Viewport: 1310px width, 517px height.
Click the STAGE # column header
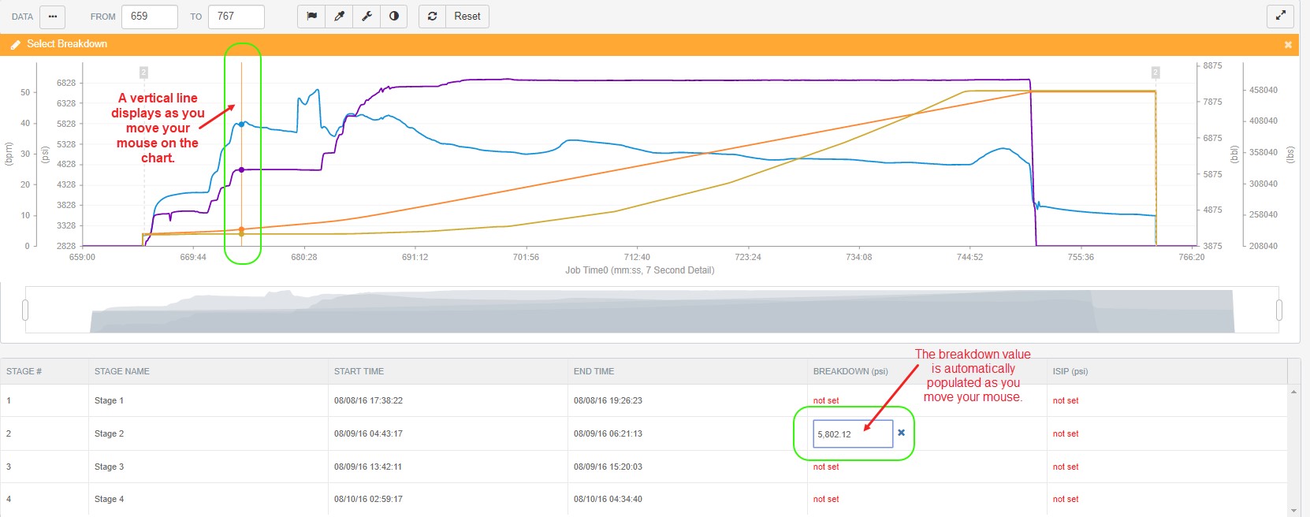pyautogui.click(x=24, y=371)
